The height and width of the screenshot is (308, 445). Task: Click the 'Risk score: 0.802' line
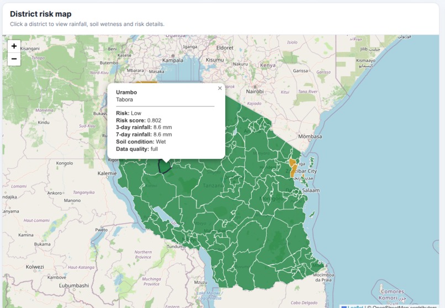(139, 120)
